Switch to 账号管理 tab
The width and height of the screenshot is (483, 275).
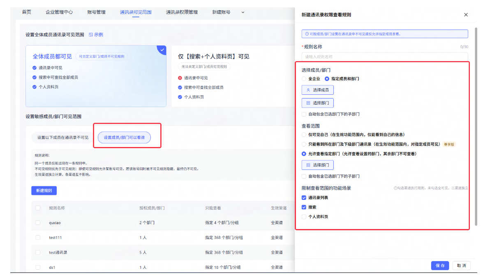pos(97,12)
